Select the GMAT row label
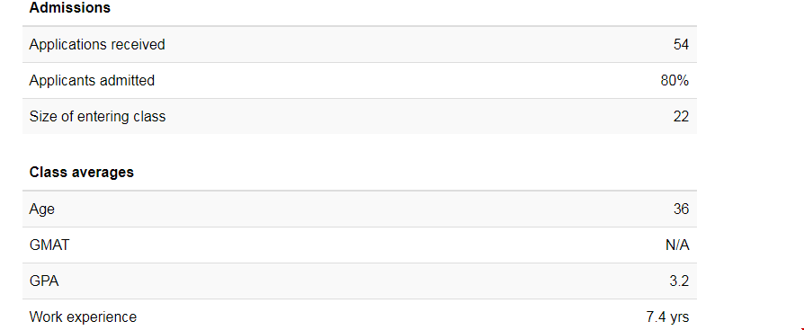This screenshot has width=804, height=330. pyautogui.click(x=49, y=245)
